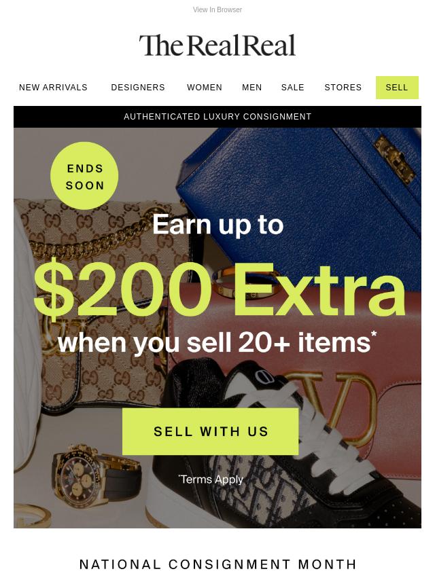Click the green Sell button in nav
435x580 pixels.
397,88
